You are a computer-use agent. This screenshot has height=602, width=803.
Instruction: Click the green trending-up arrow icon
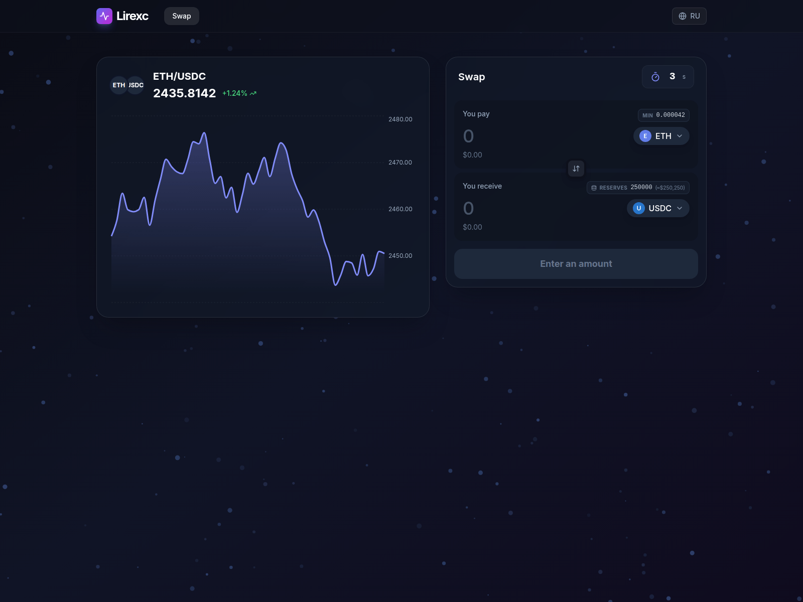coord(253,93)
